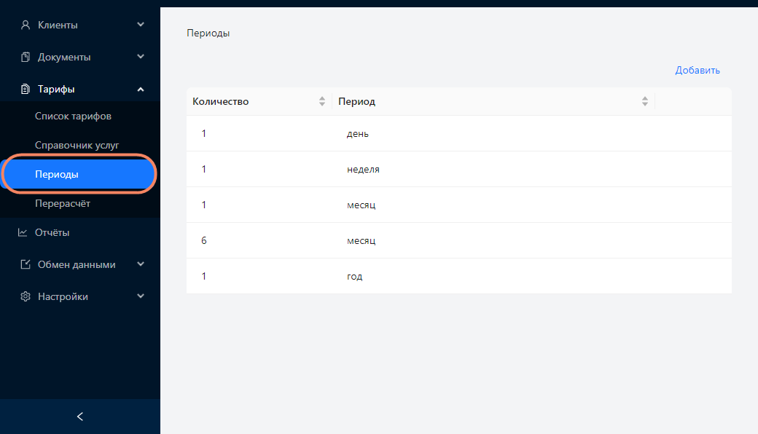758x434 pixels.
Task: Click the Клиенты user icon
Action: click(x=26, y=25)
